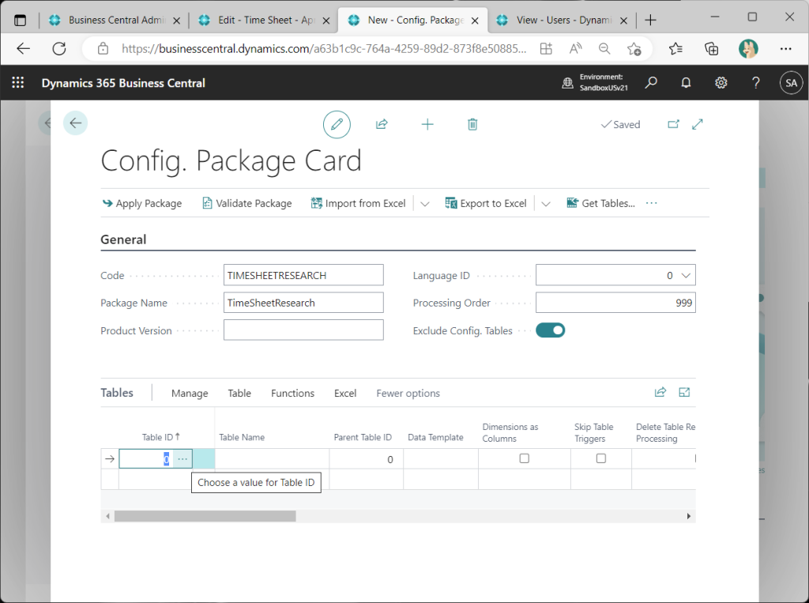The width and height of the screenshot is (809, 603).
Task: Click Validate Package action
Action: click(247, 203)
